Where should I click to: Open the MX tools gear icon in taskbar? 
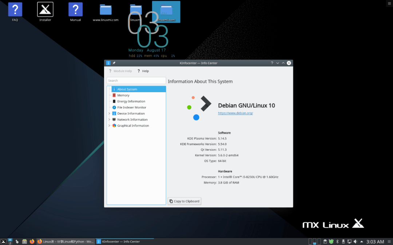[17, 241]
